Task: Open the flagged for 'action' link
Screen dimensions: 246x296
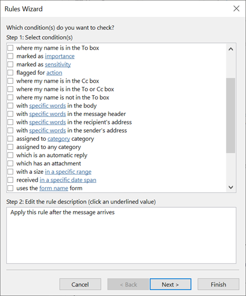Action: (x=54, y=73)
